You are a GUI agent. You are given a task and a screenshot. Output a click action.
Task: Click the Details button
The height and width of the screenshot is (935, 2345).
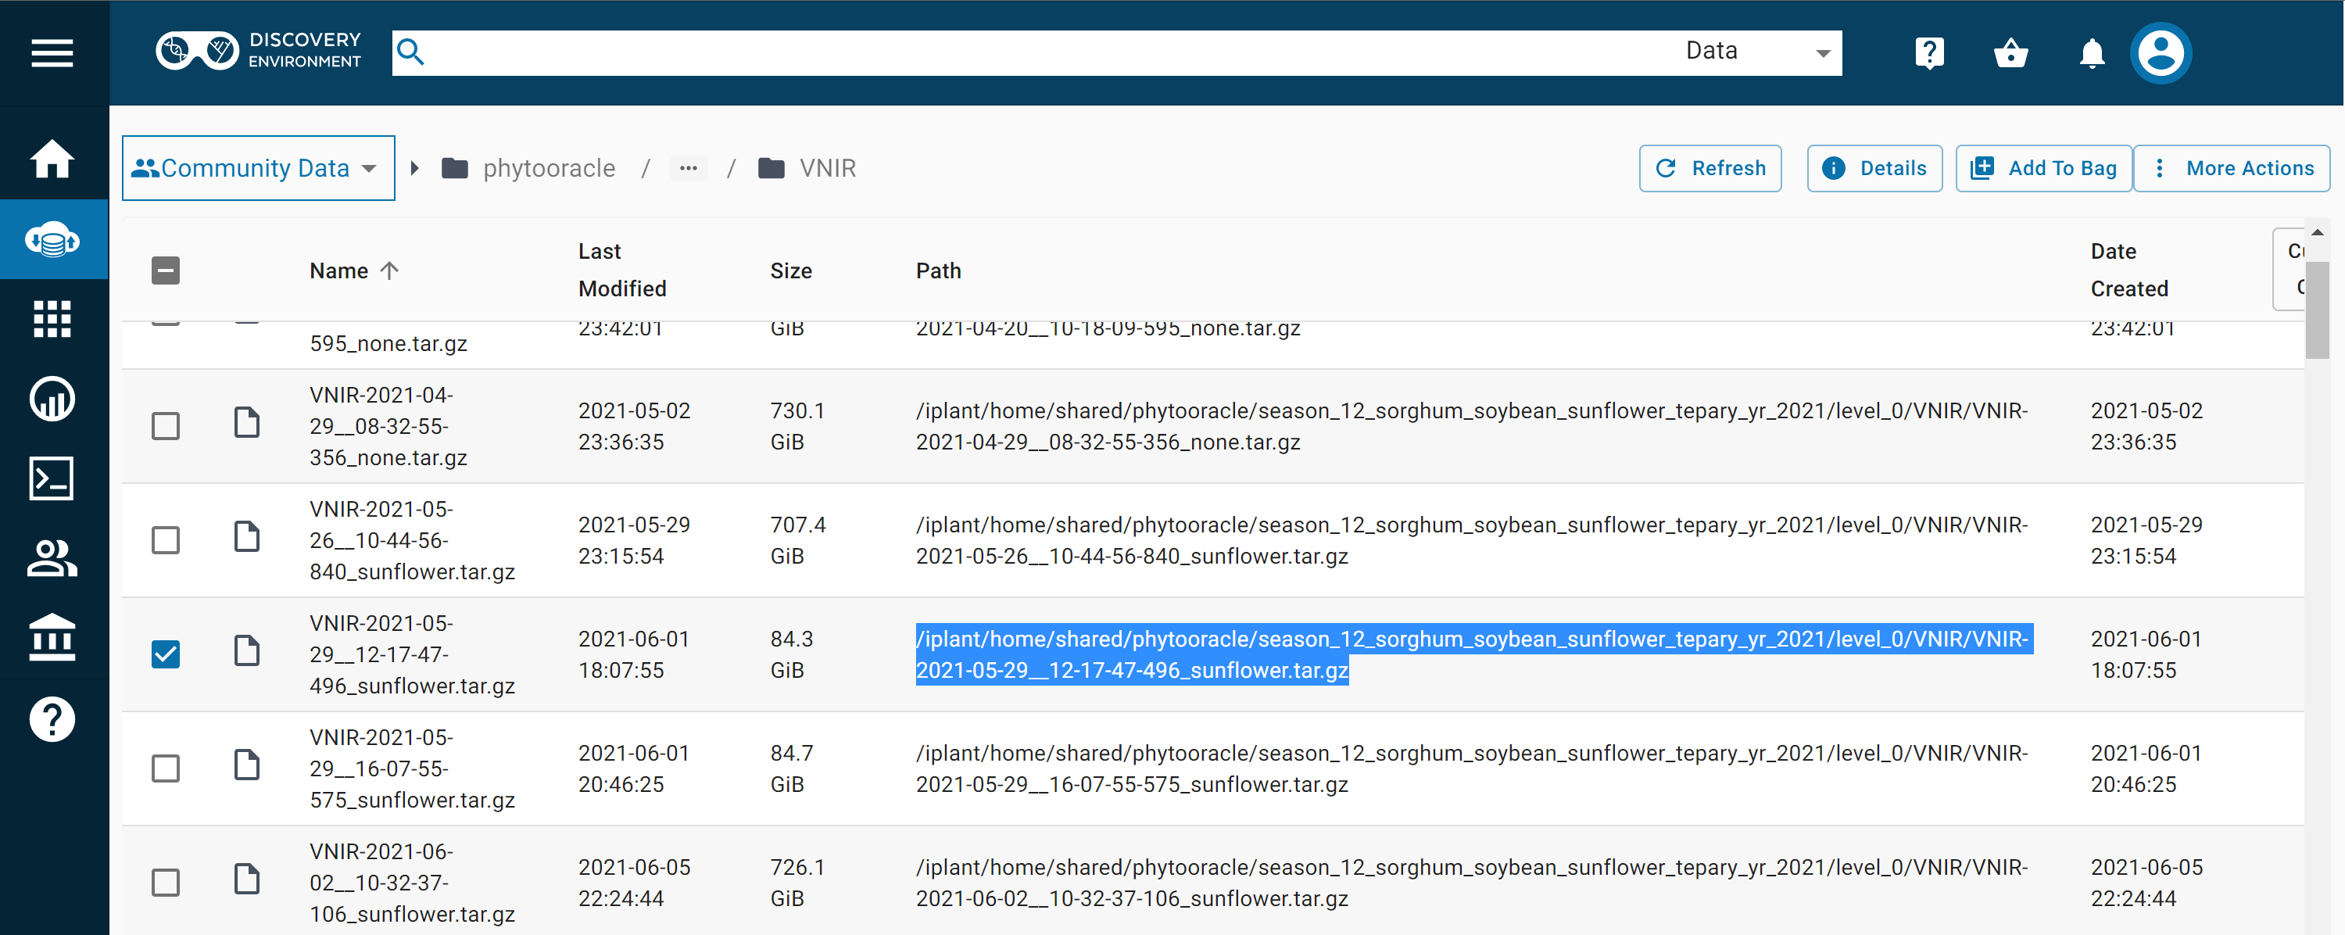point(1874,168)
